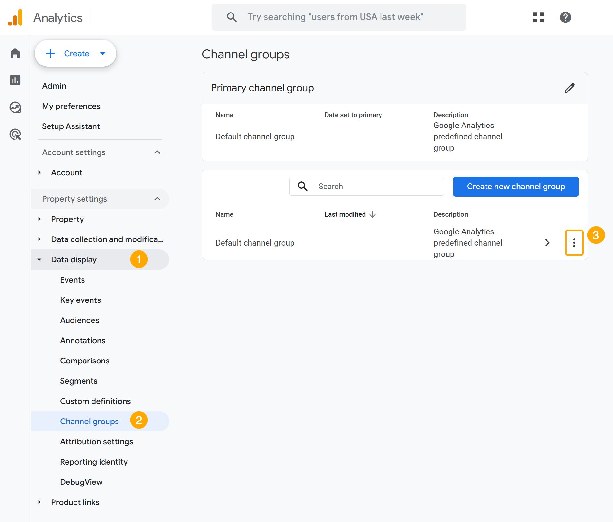Screen dimensions: 613x522
Task: Click the Help question mark icon
Action: (566, 18)
